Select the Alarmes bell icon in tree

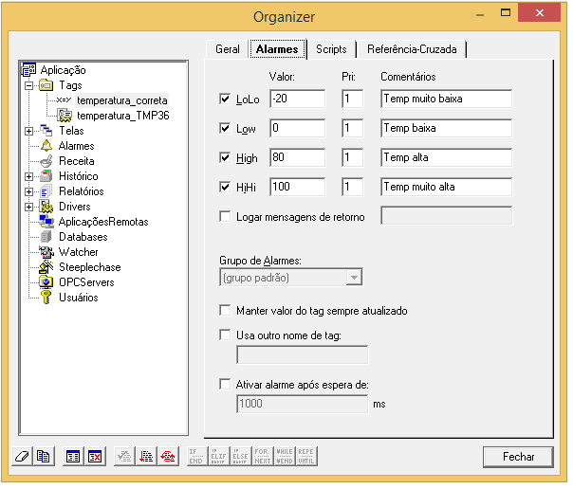coord(46,146)
